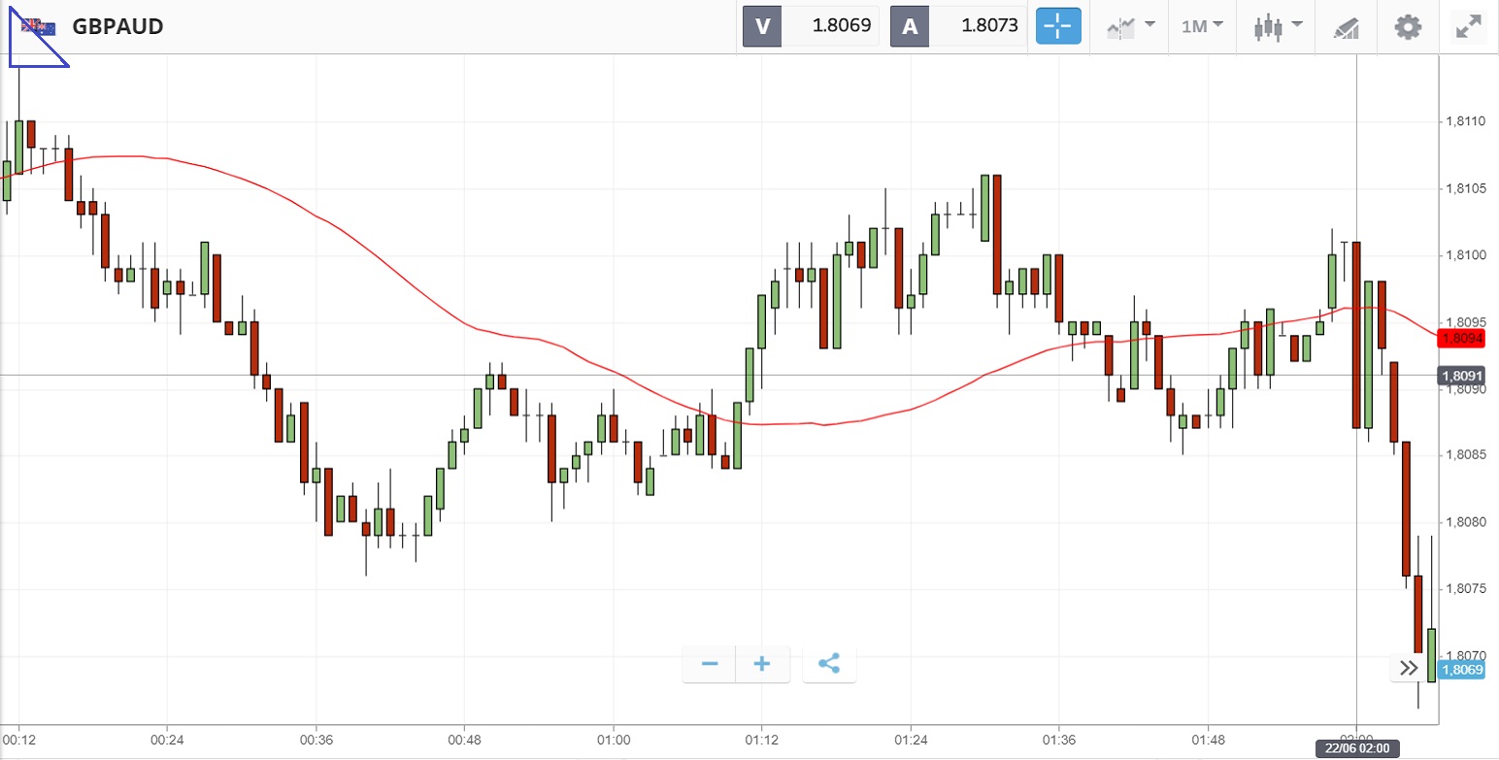Click the GBPAUD flag icon

click(39, 27)
